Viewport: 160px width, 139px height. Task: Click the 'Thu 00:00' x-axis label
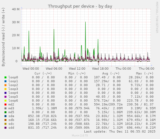tap(123, 69)
